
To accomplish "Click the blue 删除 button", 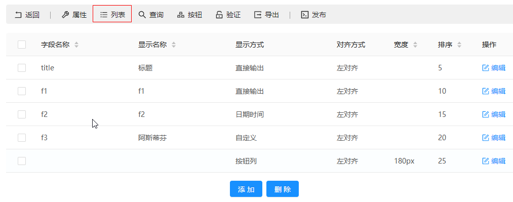I will (x=283, y=189).
